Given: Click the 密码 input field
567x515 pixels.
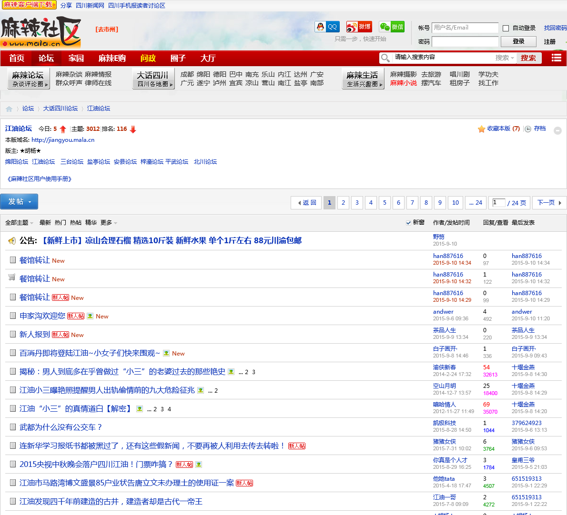Looking at the screenshot, I should [465, 41].
